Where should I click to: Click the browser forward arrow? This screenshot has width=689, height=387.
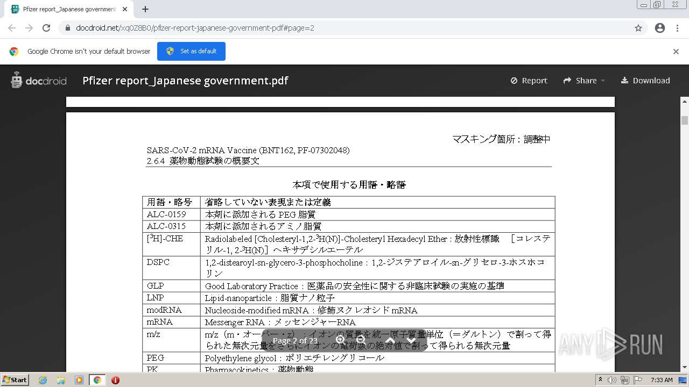point(29,28)
